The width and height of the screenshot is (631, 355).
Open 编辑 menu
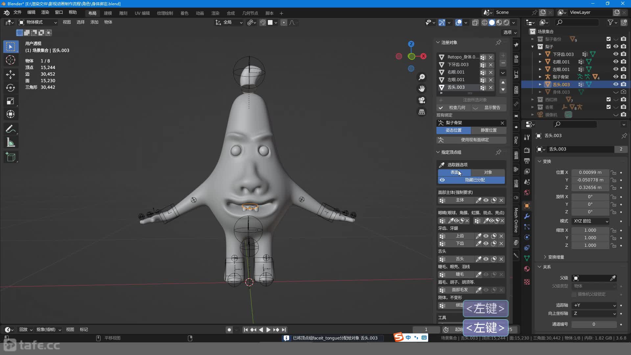pyautogui.click(x=31, y=12)
